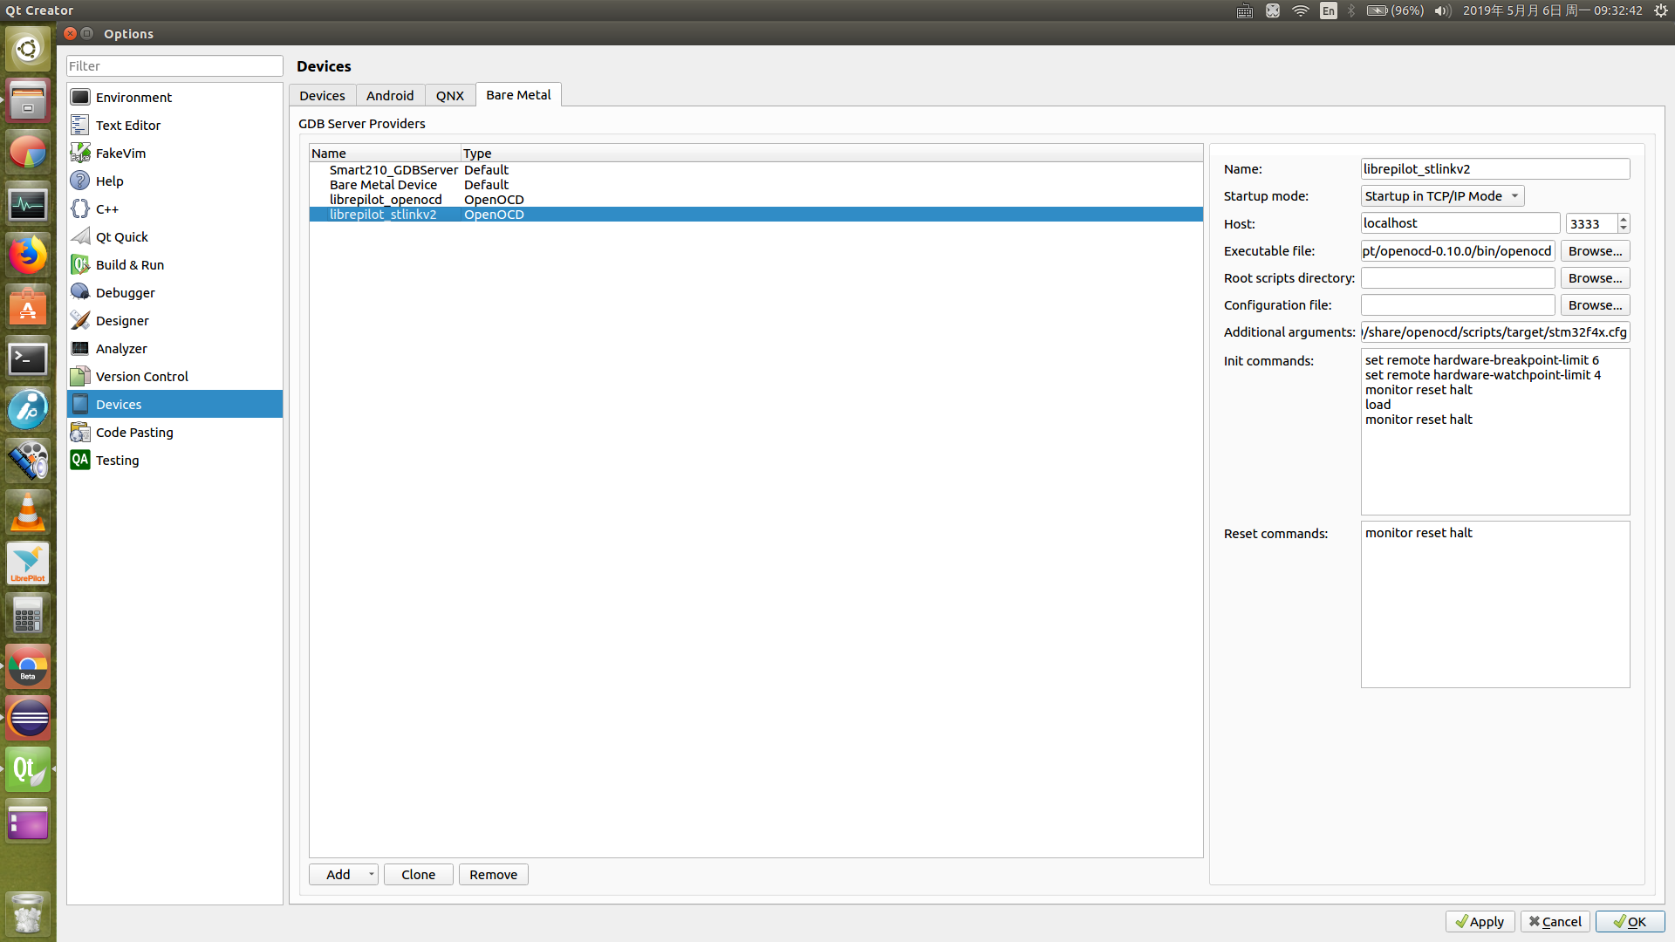Clone the selected GDB server provider
The width and height of the screenshot is (1675, 942).
pos(418,874)
